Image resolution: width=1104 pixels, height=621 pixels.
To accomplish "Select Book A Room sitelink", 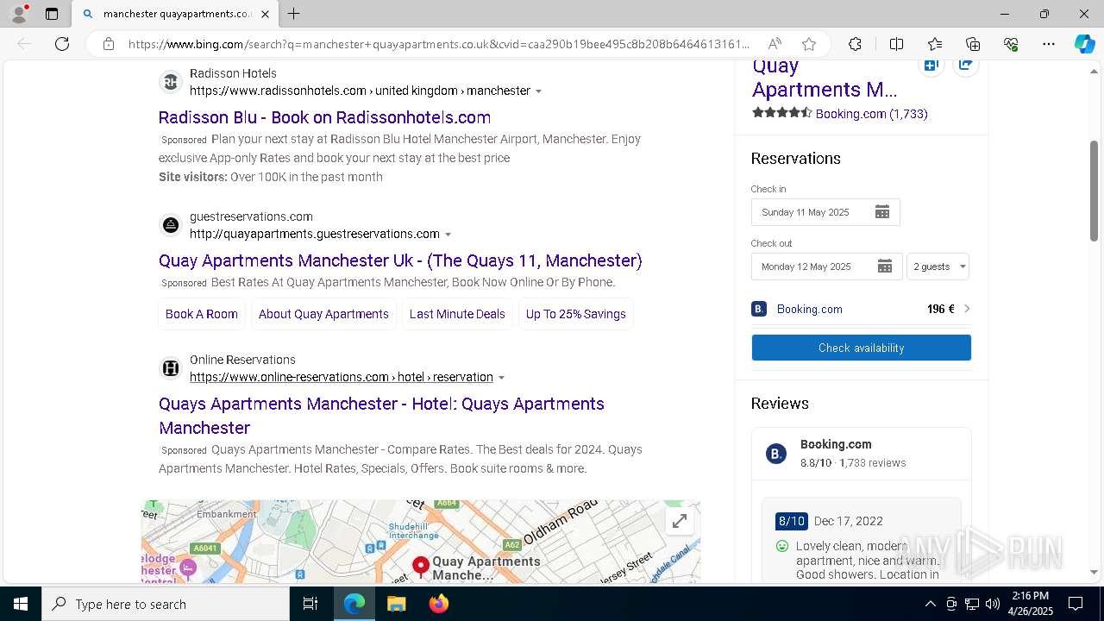I will [x=202, y=314].
